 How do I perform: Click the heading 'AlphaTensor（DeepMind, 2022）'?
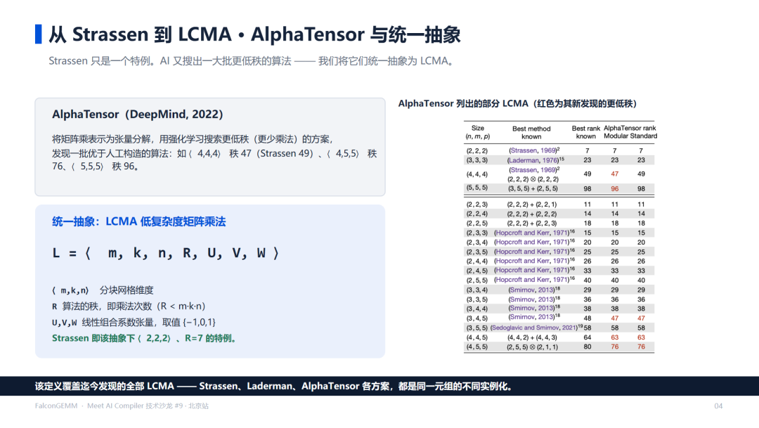[138, 115]
